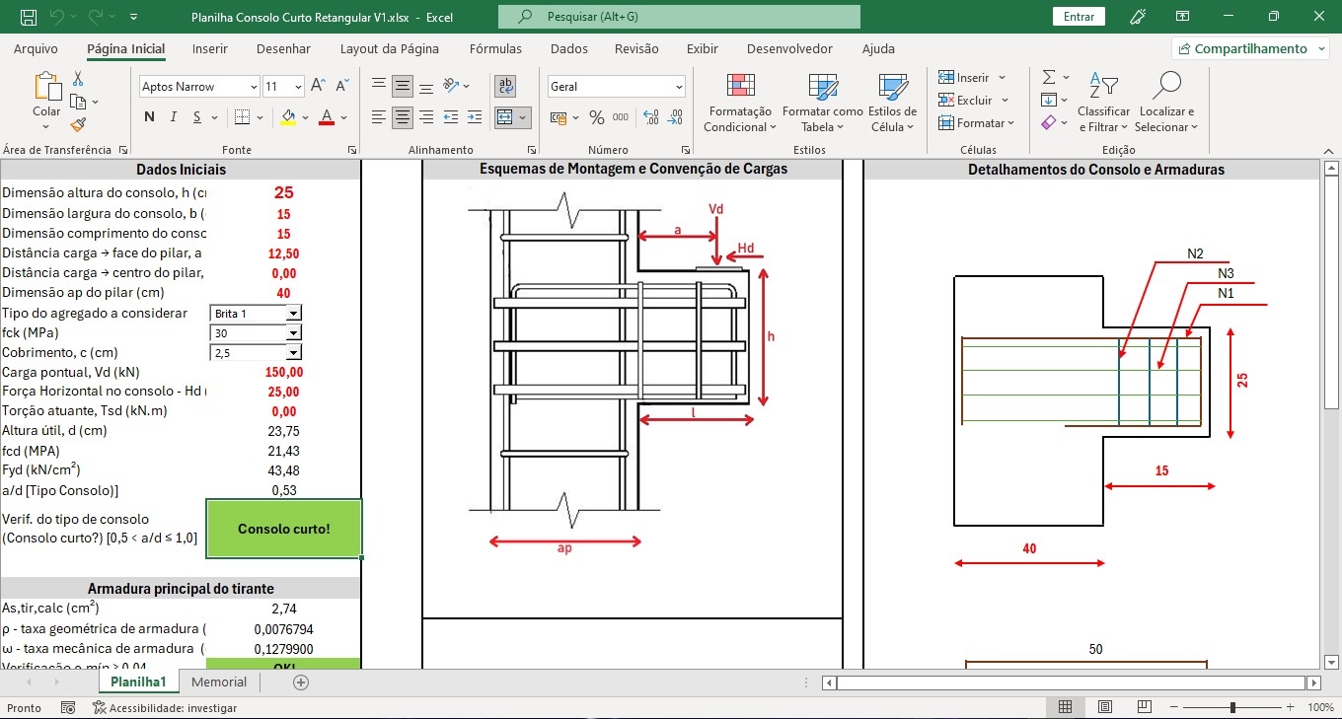Viewport: 1342px width, 719px height.
Task: Click the AutoSum sigma icon
Action: pyautogui.click(x=1049, y=77)
